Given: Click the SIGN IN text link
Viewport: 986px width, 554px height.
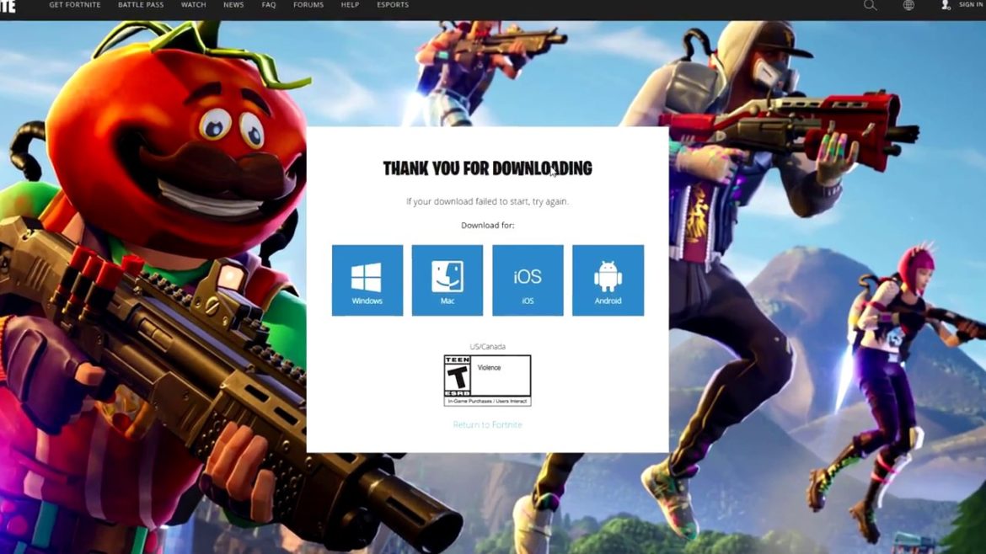Looking at the screenshot, I should tap(971, 5).
